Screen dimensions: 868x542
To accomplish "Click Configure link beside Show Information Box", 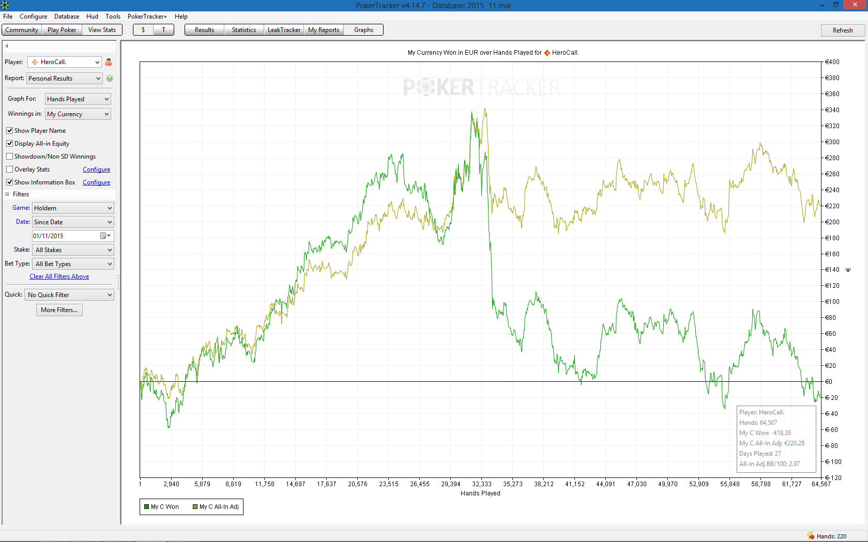I will pyautogui.click(x=96, y=182).
